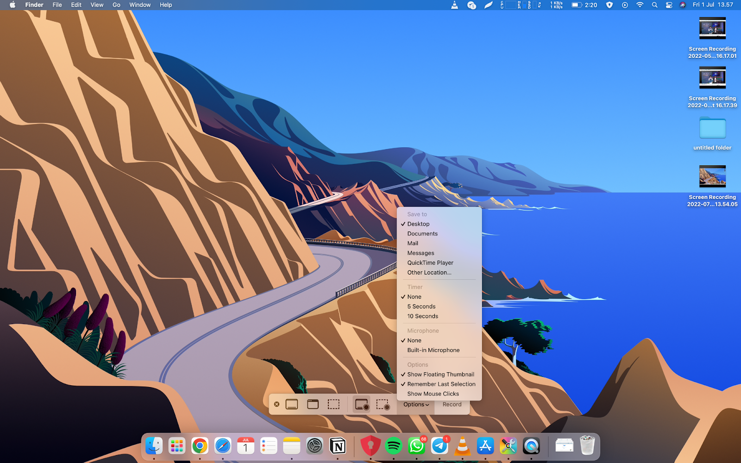Image resolution: width=741 pixels, height=463 pixels.
Task: Open Calendar from the Dock
Action: 245,446
